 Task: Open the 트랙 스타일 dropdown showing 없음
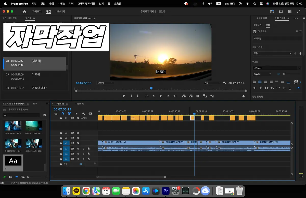[x=272, y=53]
